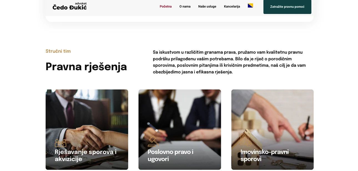Open the O nama menu item

[x=185, y=6]
